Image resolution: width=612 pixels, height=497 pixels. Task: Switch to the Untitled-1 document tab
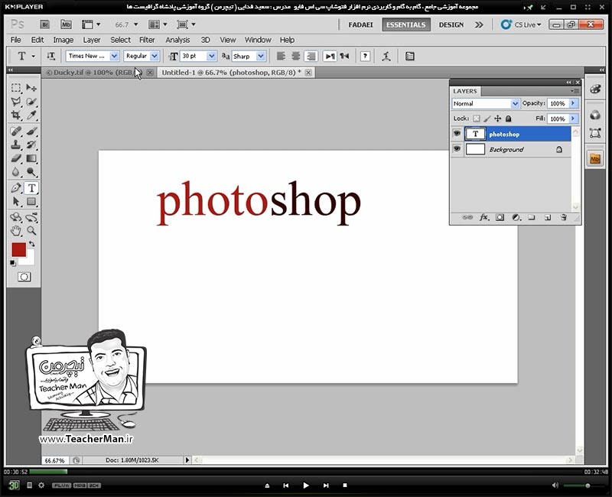tap(236, 73)
